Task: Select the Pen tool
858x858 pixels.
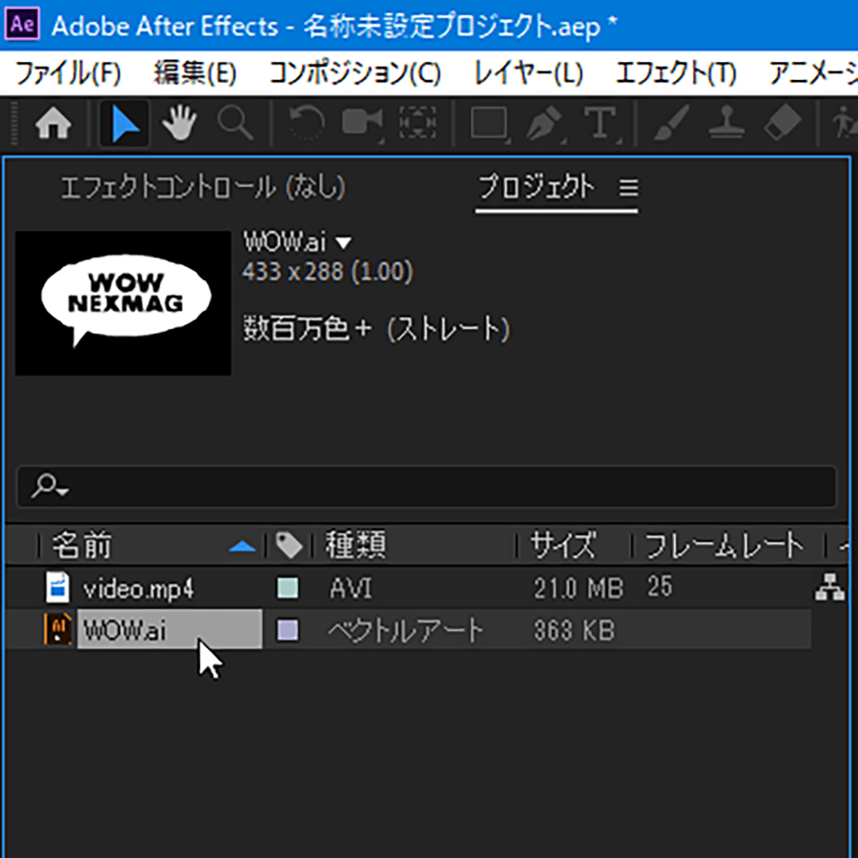Action: [544, 123]
